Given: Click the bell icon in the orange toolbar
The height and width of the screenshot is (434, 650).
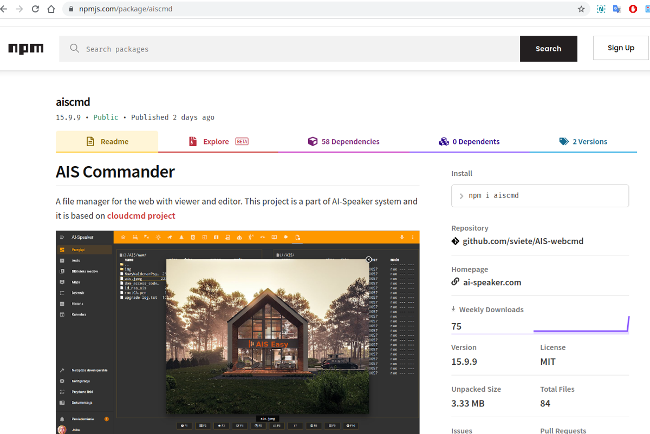Looking at the screenshot, I should point(181,237).
